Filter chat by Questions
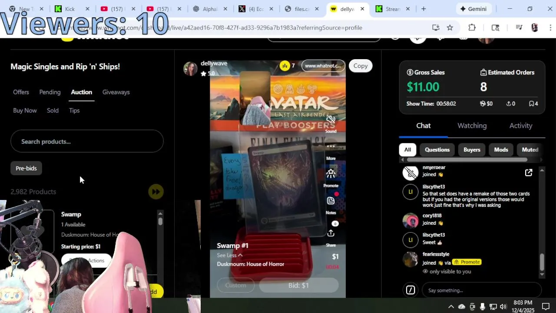Screen dimensions: 556x313 [437, 150]
